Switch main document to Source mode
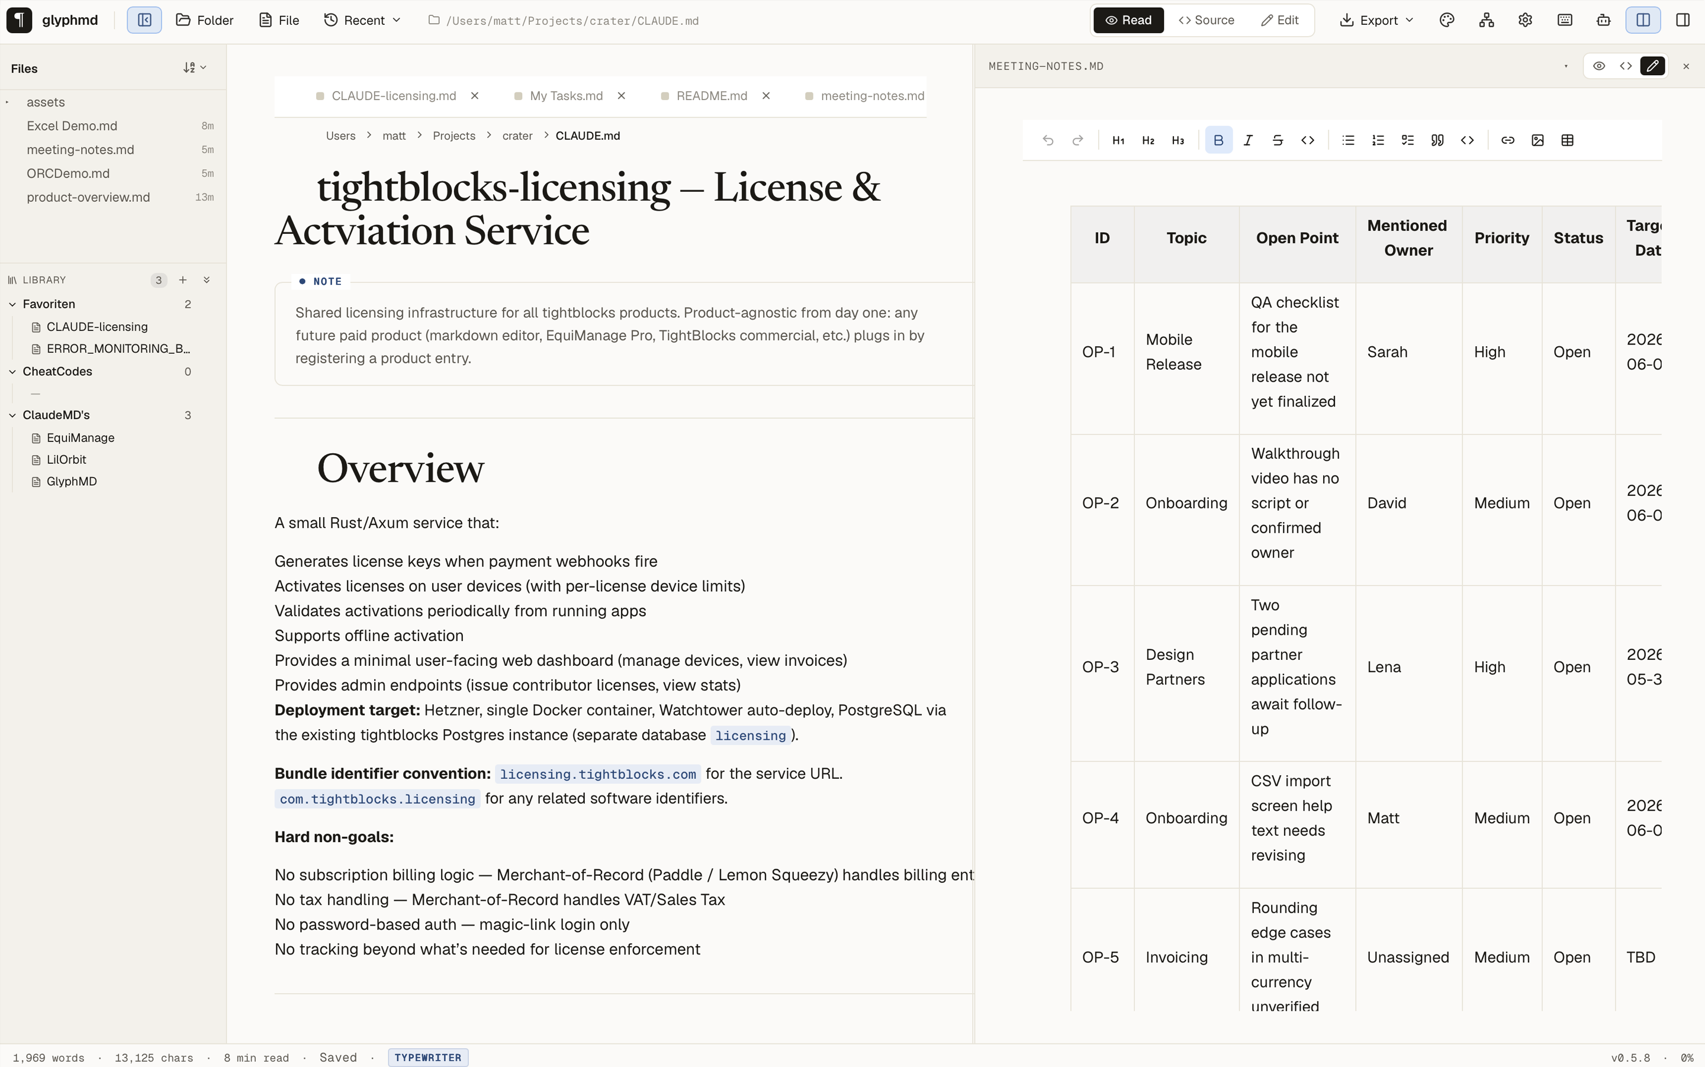Viewport: 1705px width, 1067px height. pos(1207,21)
